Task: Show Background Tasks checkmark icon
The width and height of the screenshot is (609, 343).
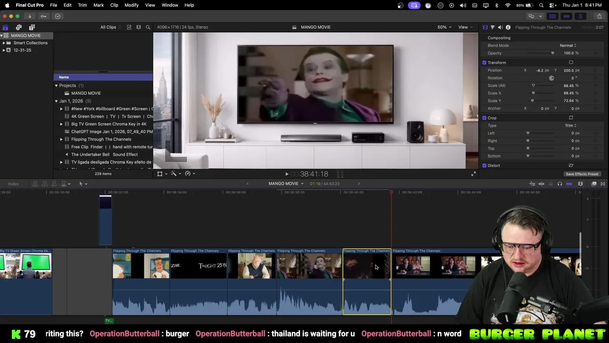Action: pos(58,16)
